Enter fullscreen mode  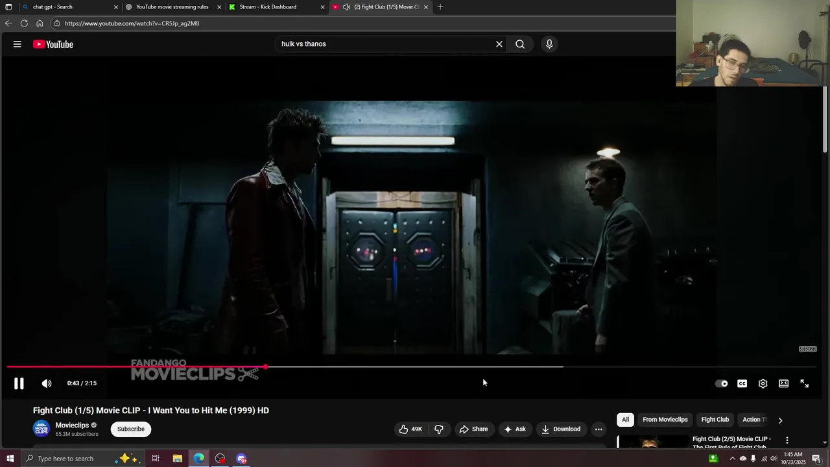tap(805, 383)
